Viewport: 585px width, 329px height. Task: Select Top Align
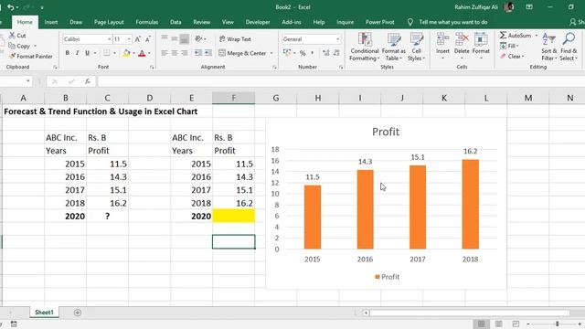coord(165,38)
